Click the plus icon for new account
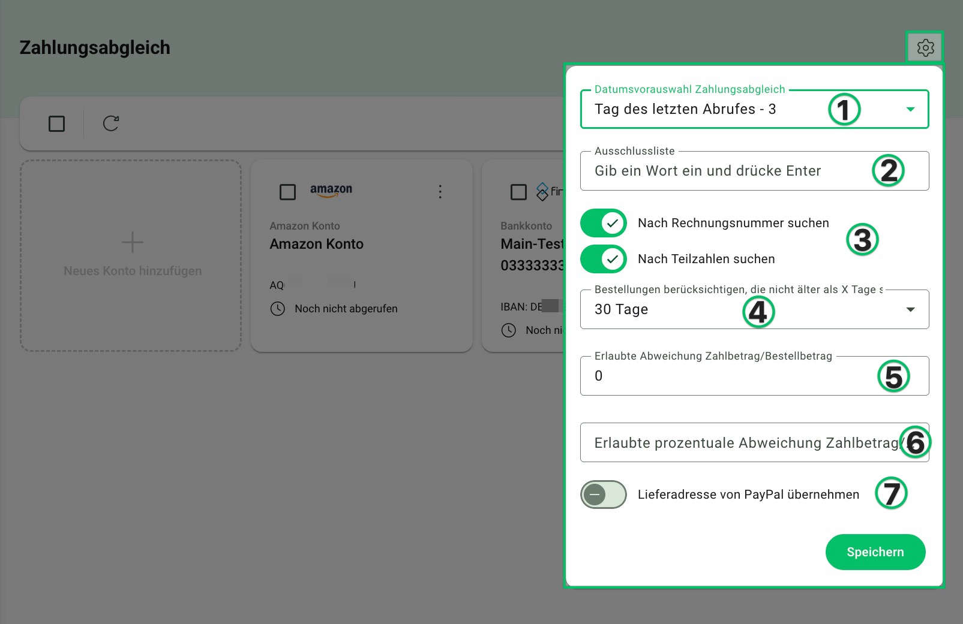The width and height of the screenshot is (963, 624). pyautogui.click(x=133, y=242)
